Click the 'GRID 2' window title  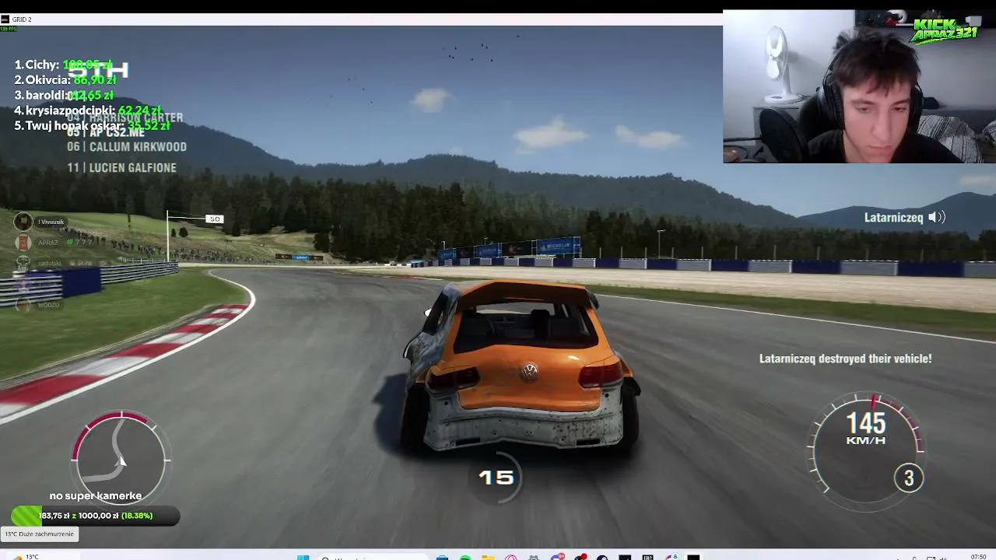click(23, 19)
